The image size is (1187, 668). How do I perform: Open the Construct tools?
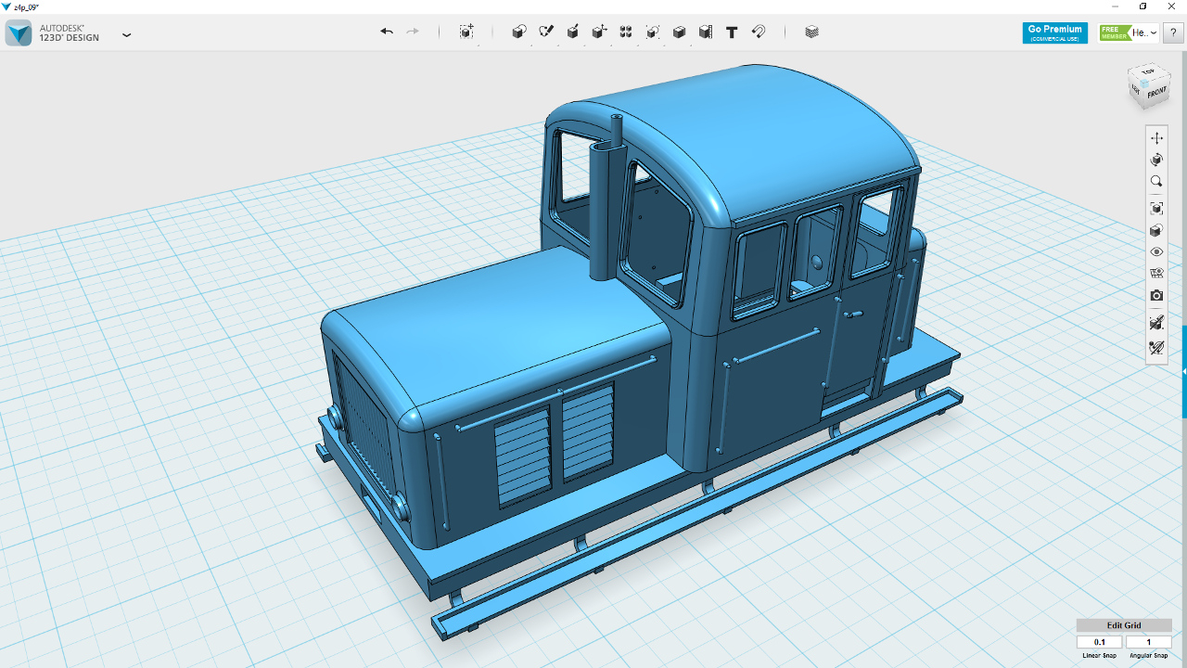pos(573,32)
